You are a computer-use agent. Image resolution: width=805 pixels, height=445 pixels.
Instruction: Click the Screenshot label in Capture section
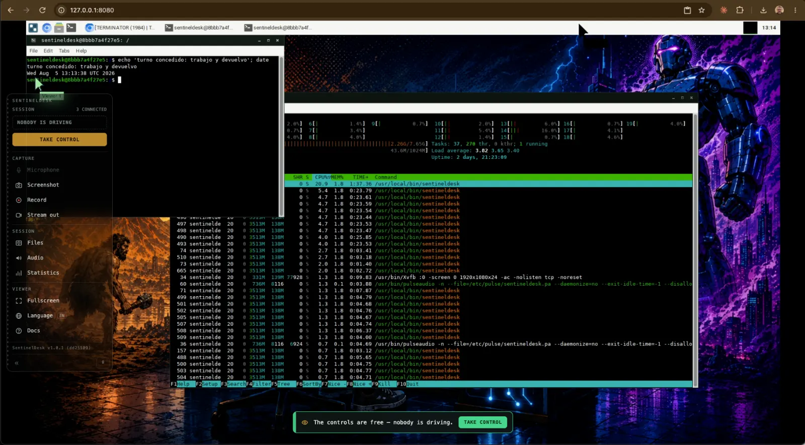coord(43,185)
